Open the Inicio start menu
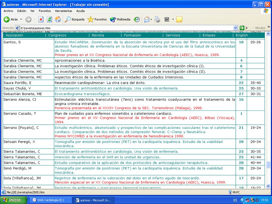 [x=13, y=200]
